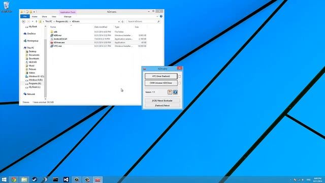Tick the checkbox next to CWM Universal ADB Driver
This screenshot has width=325, height=183.
[179, 83]
